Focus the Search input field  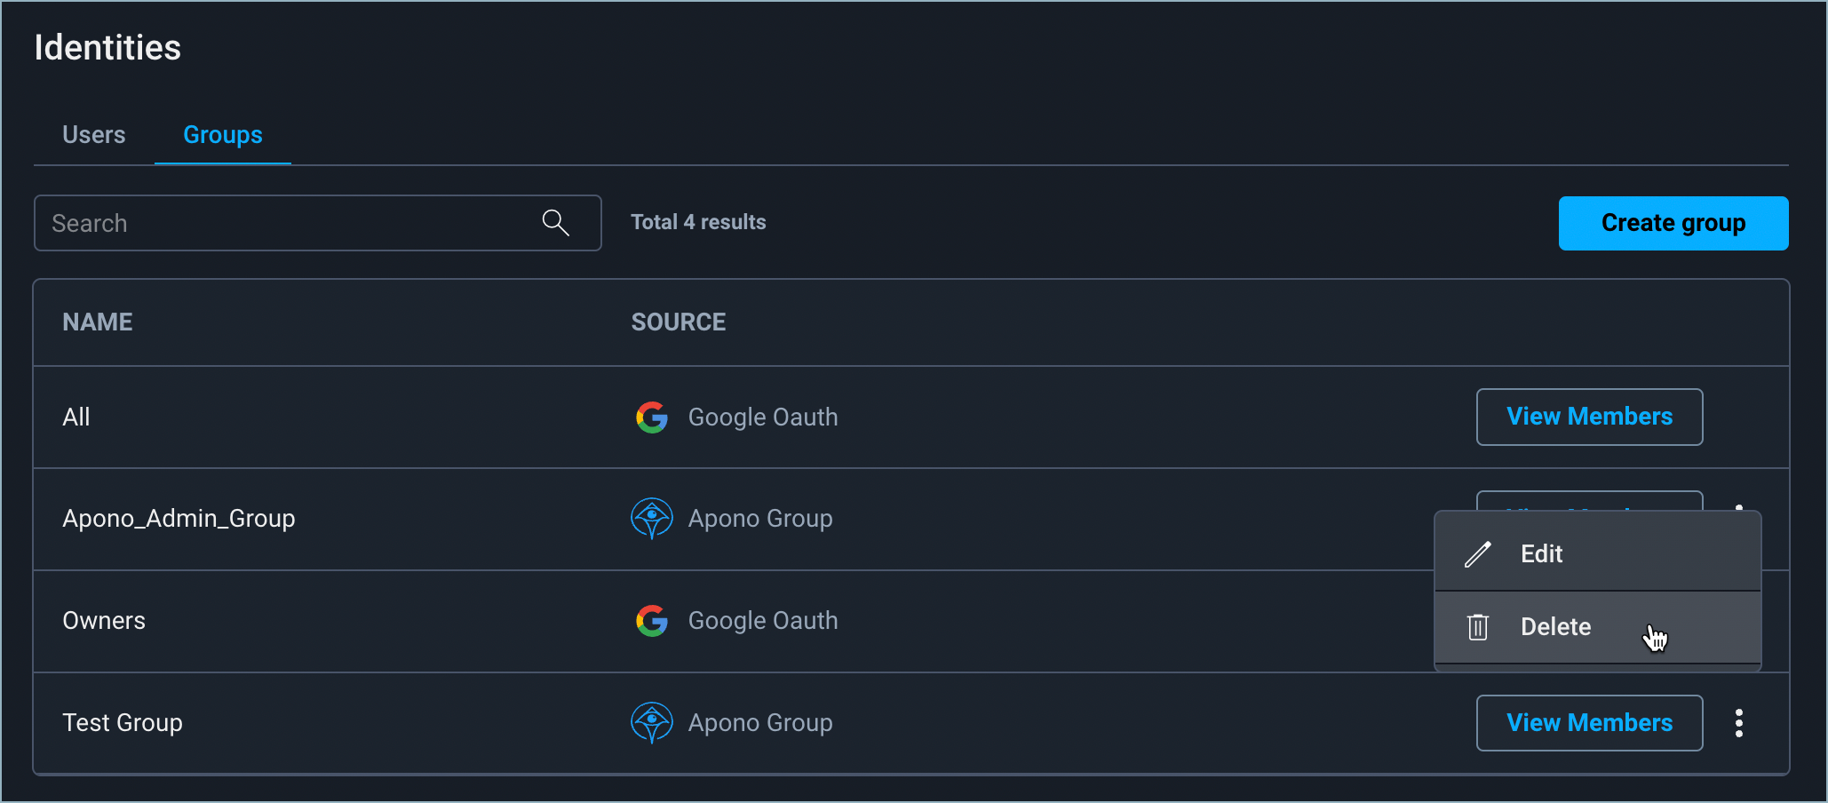coord(284,223)
